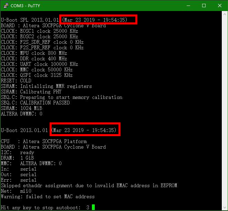Click the 'SDRAM: 1024 MiB' line
The width and height of the screenshot is (228, 211).
click(x=21, y=108)
